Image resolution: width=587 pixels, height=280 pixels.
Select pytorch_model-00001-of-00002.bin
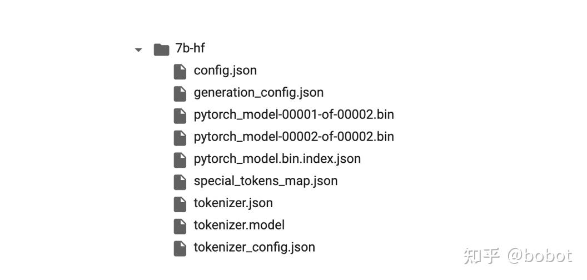(294, 114)
